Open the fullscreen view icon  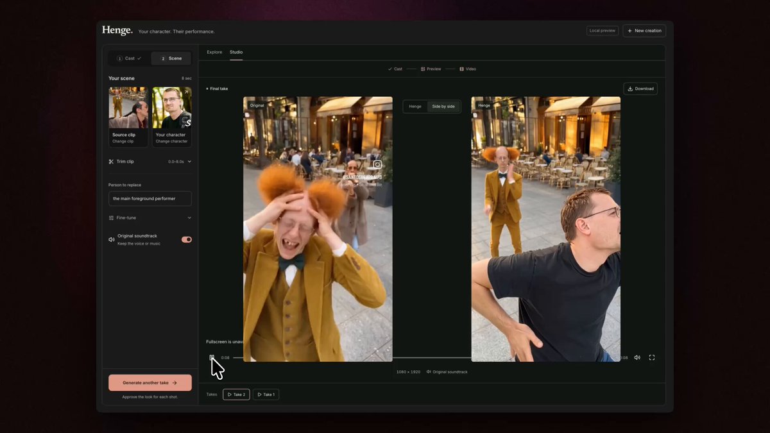pyautogui.click(x=652, y=357)
